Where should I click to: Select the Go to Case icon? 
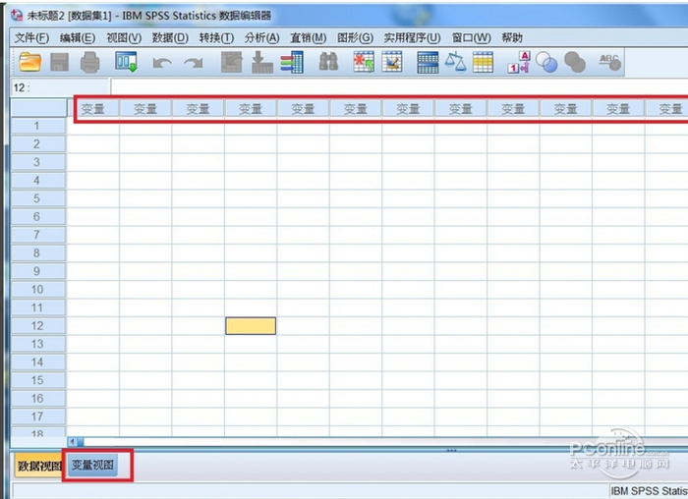231,62
